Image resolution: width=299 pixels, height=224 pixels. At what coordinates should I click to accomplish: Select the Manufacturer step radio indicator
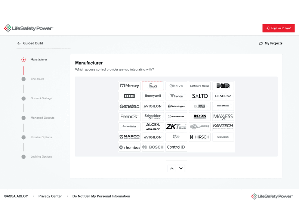[x=24, y=60]
